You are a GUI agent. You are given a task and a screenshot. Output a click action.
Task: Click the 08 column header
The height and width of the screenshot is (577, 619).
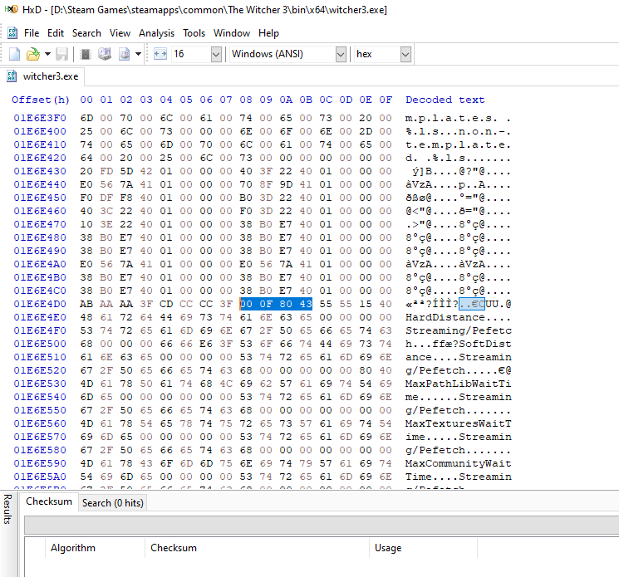pos(246,100)
